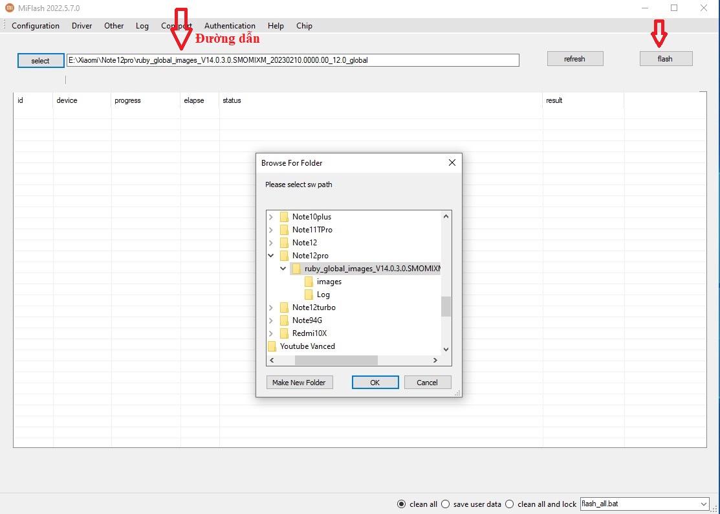Close the Browse For Folder dialog

[452, 162]
